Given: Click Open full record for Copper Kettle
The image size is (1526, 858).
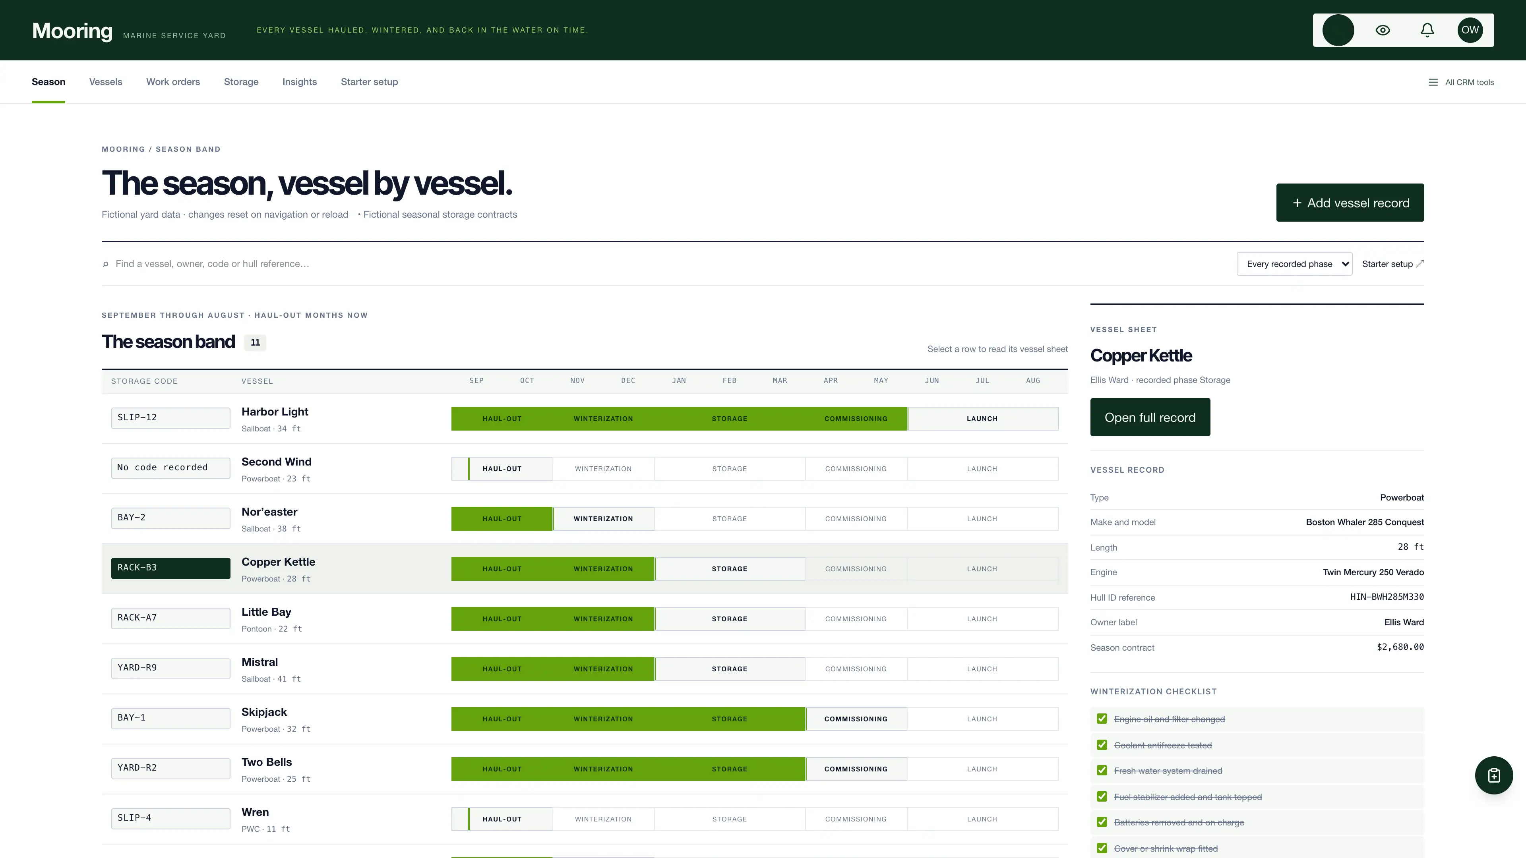Looking at the screenshot, I should coord(1150,417).
